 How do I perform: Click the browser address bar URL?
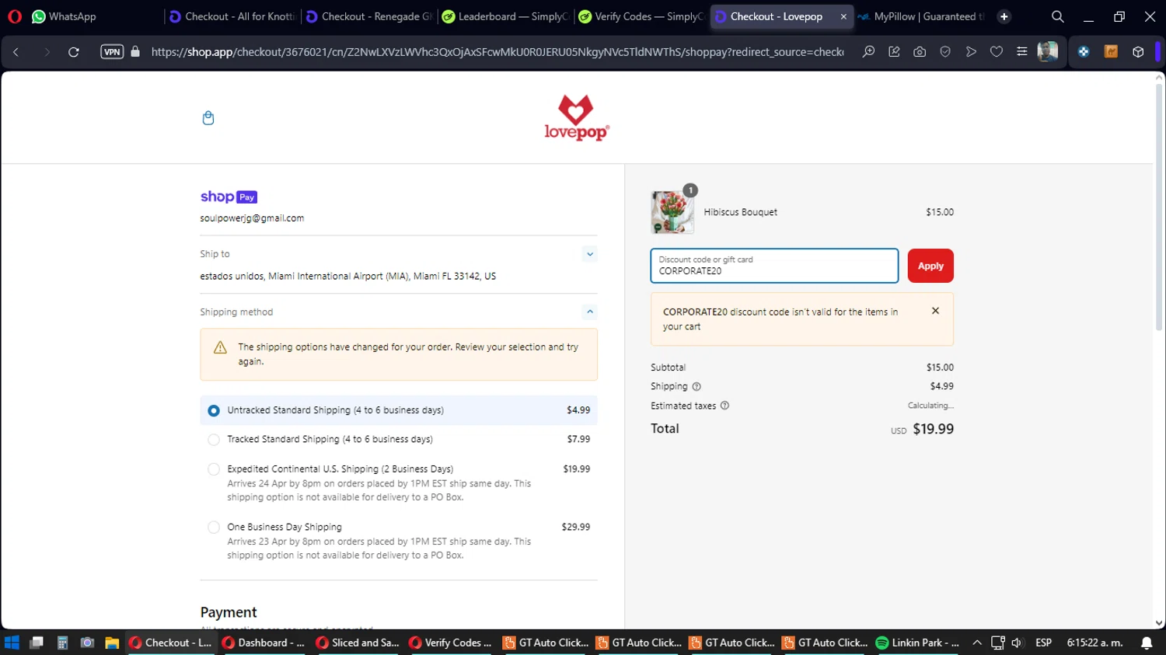[x=497, y=52]
